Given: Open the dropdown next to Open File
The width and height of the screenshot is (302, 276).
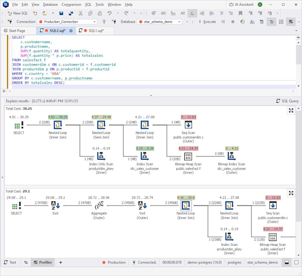Looking at the screenshot, I should [53, 13].
